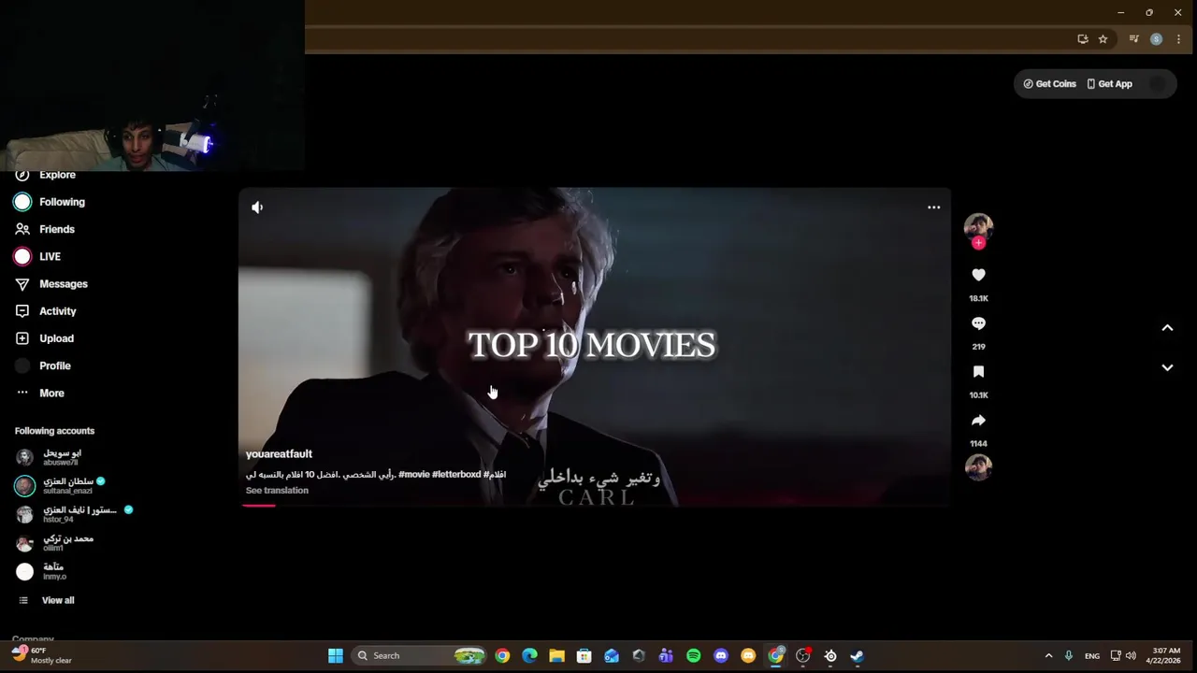Image resolution: width=1197 pixels, height=673 pixels.
Task: Open Chrome three-dot menu
Action: click(x=1178, y=39)
